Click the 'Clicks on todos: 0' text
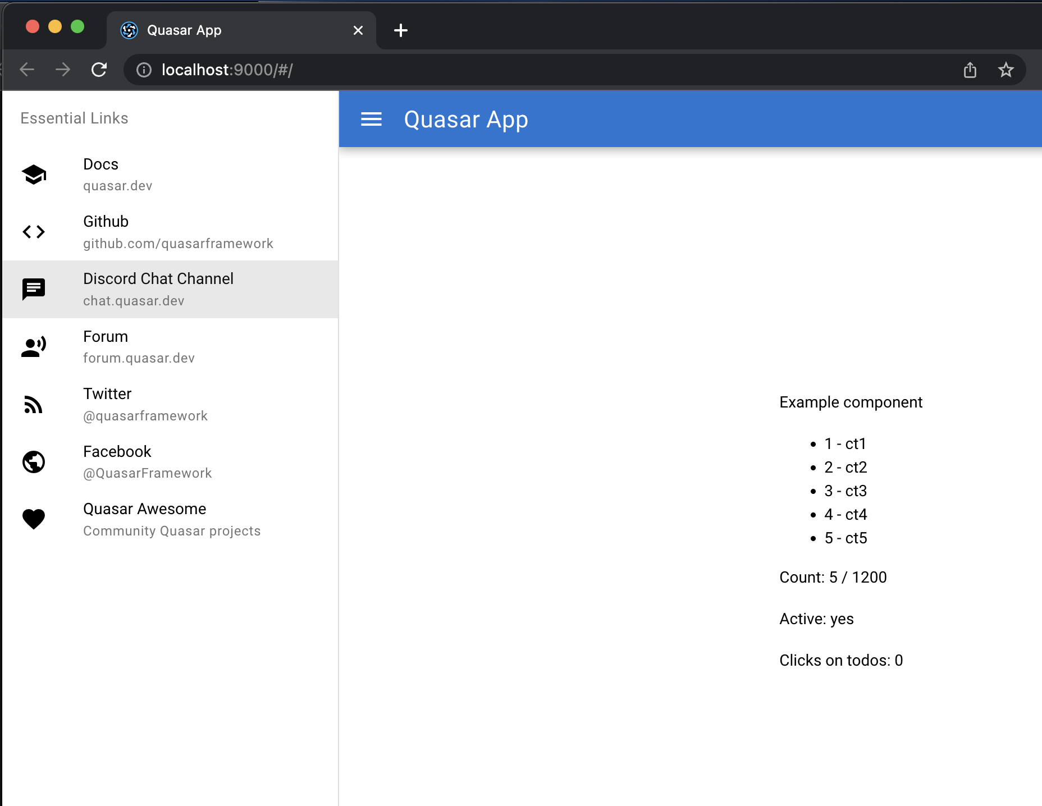Screen dimensions: 1042x806 pos(841,661)
